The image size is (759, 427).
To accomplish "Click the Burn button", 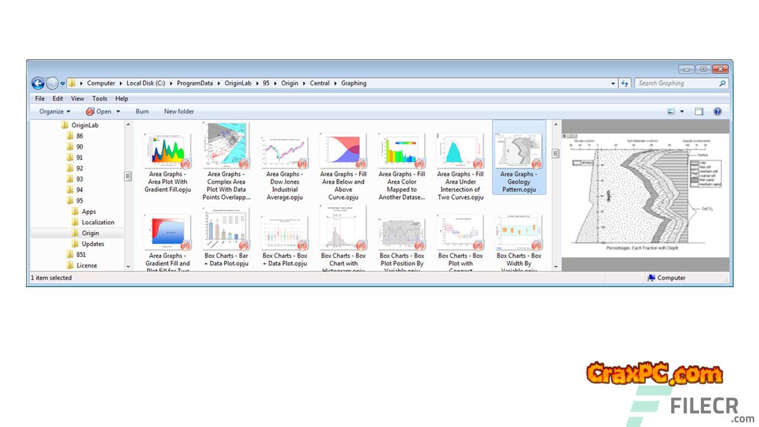I will click(142, 111).
